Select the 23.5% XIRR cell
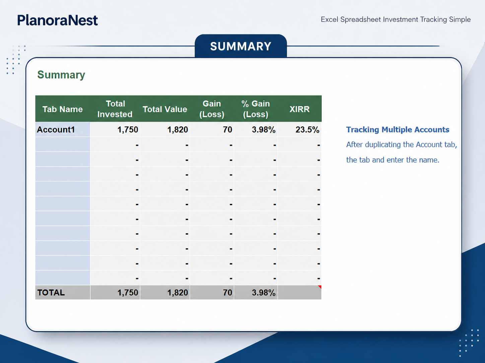Viewport: 485px width, 363px height. [299, 129]
